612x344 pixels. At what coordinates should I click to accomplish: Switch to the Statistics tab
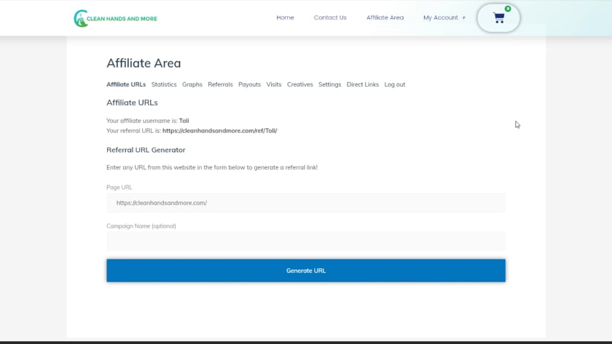point(164,84)
